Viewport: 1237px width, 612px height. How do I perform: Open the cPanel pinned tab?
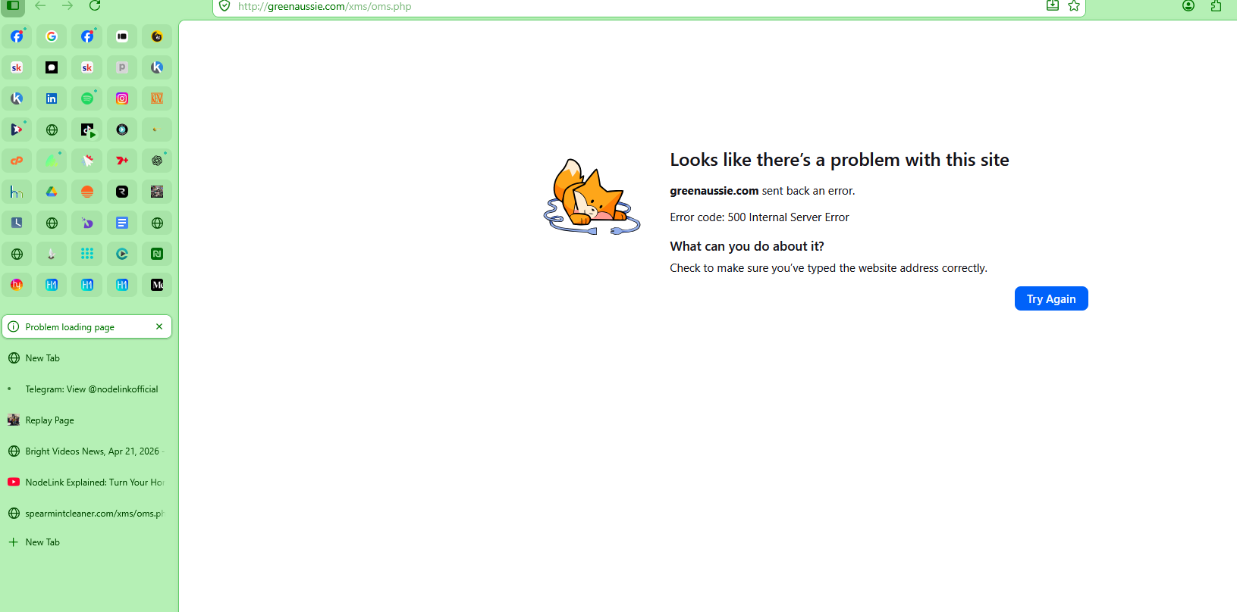17,161
